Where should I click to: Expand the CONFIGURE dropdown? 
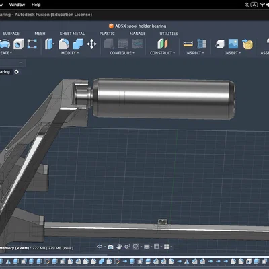click(122, 53)
